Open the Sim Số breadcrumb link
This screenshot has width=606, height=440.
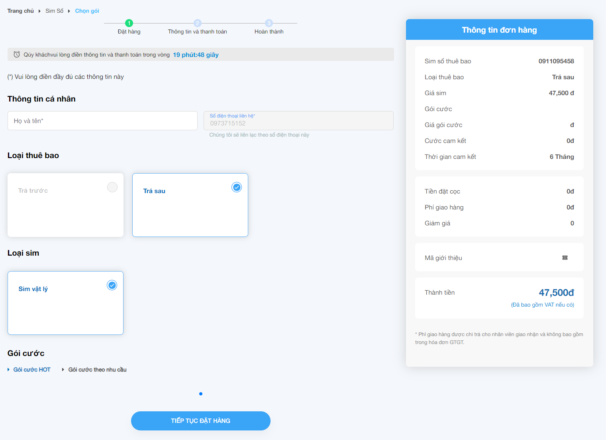[54, 11]
